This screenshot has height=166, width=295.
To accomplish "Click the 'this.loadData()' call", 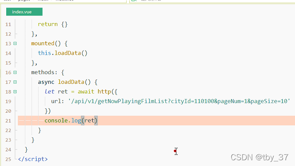I will coord(63,53).
